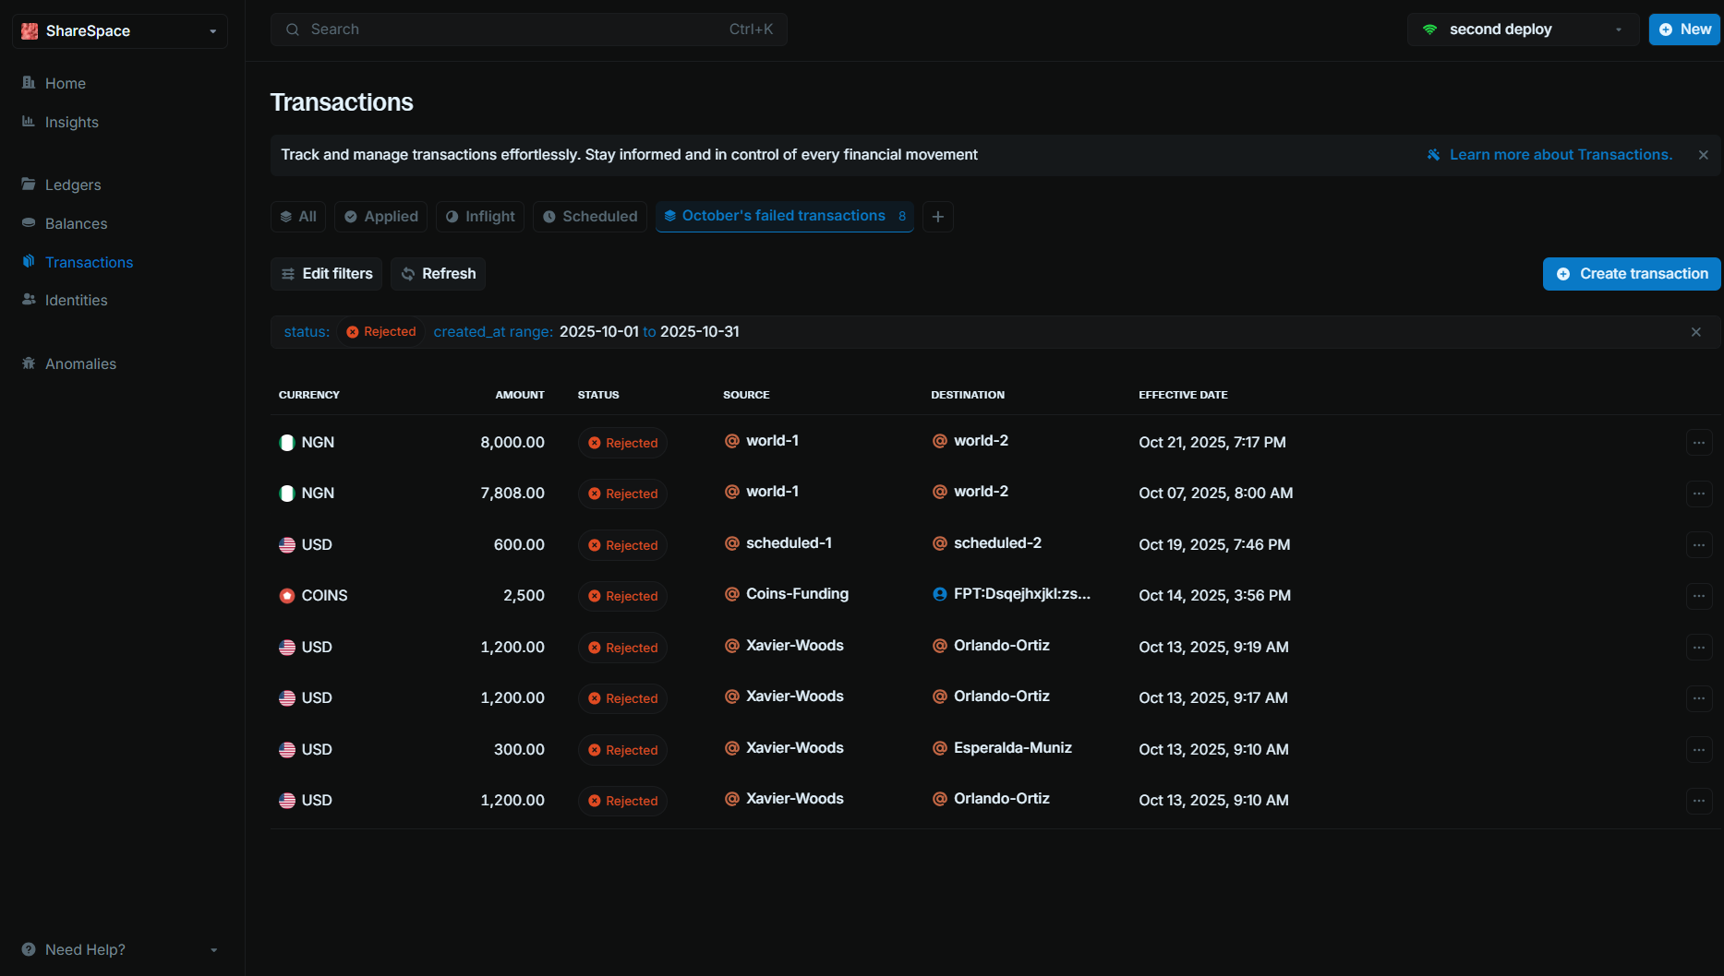Select the Inflight tab

point(480,217)
